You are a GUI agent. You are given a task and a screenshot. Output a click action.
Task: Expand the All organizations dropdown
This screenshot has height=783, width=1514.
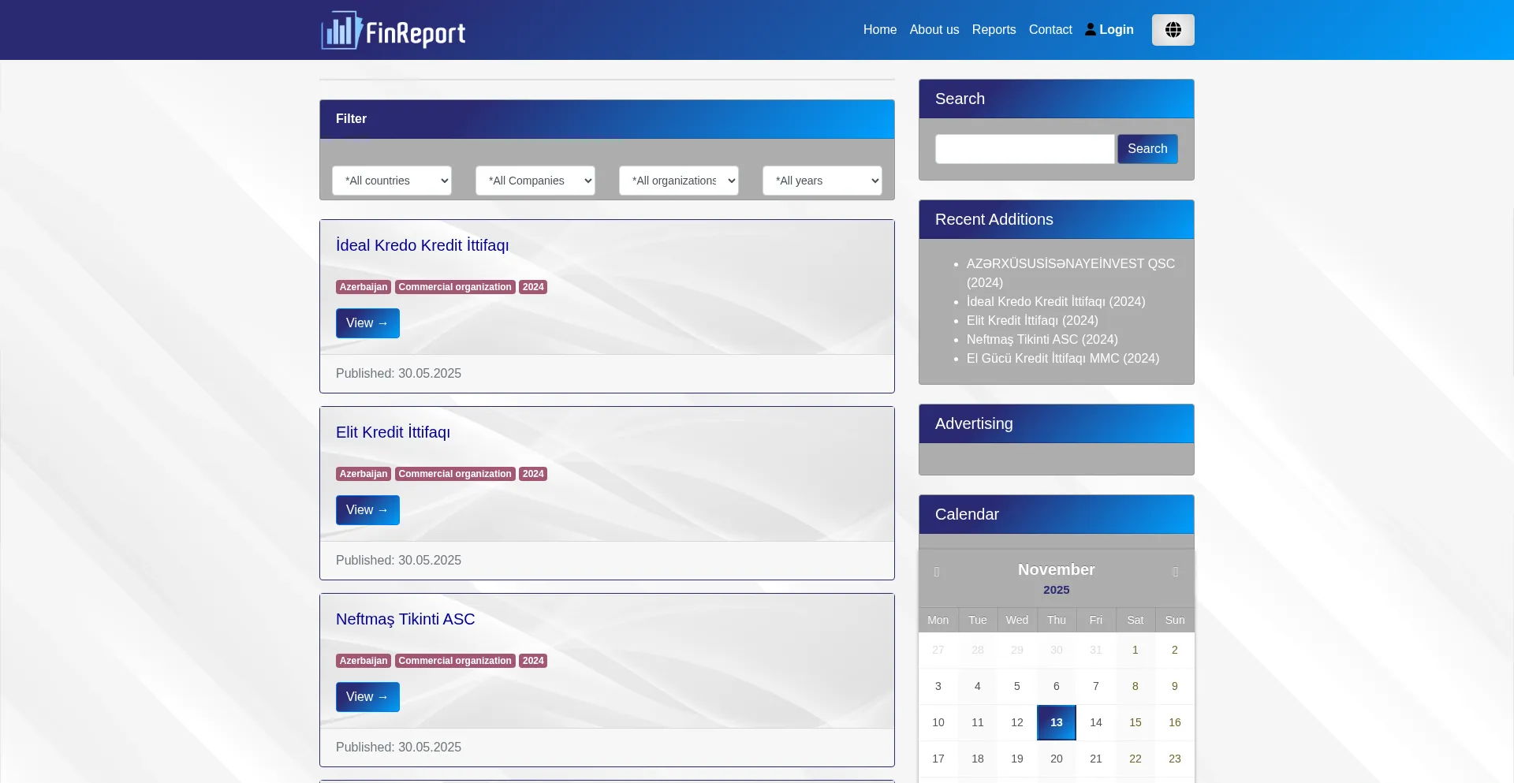pyautogui.click(x=678, y=181)
